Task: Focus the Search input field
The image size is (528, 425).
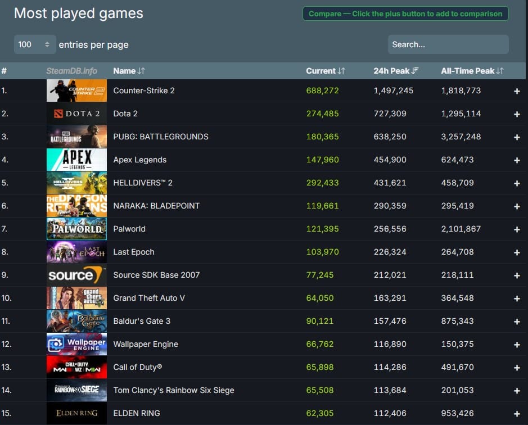Action: 448,44
